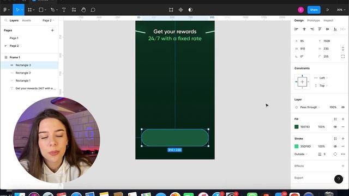Add a new stroke with plus
This screenshot has height=196, width=349.
(x=343, y=139)
